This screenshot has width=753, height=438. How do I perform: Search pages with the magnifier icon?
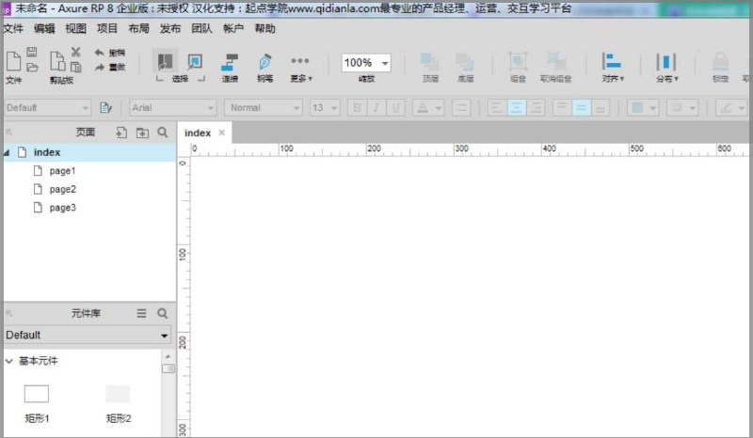pyautogui.click(x=163, y=133)
